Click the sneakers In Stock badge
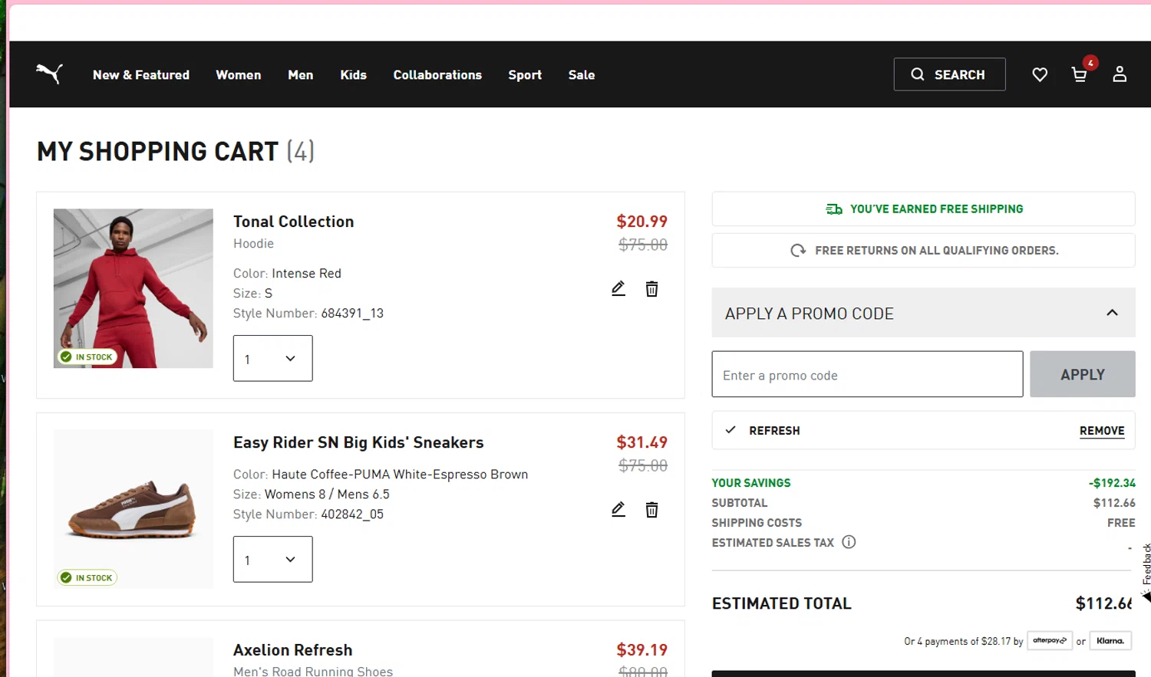 pyautogui.click(x=87, y=577)
